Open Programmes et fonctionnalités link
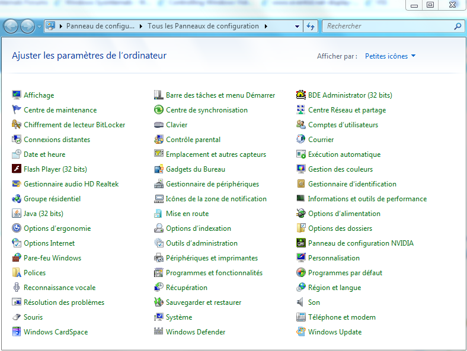This screenshot has width=467, height=351. coord(214,273)
